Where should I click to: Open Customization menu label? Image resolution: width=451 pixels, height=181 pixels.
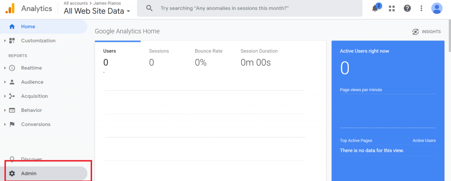point(38,41)
